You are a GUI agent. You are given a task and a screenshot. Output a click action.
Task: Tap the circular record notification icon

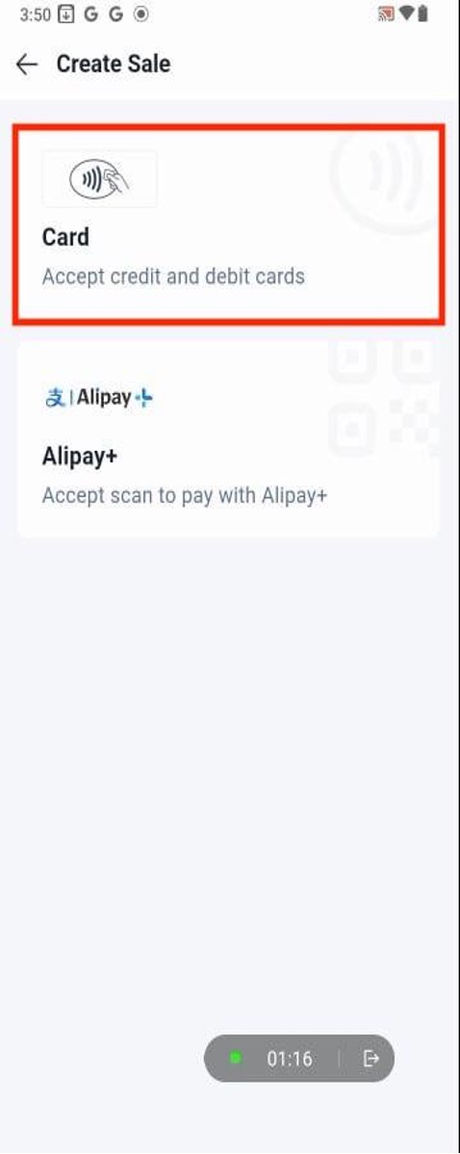[x=141, y=14]
